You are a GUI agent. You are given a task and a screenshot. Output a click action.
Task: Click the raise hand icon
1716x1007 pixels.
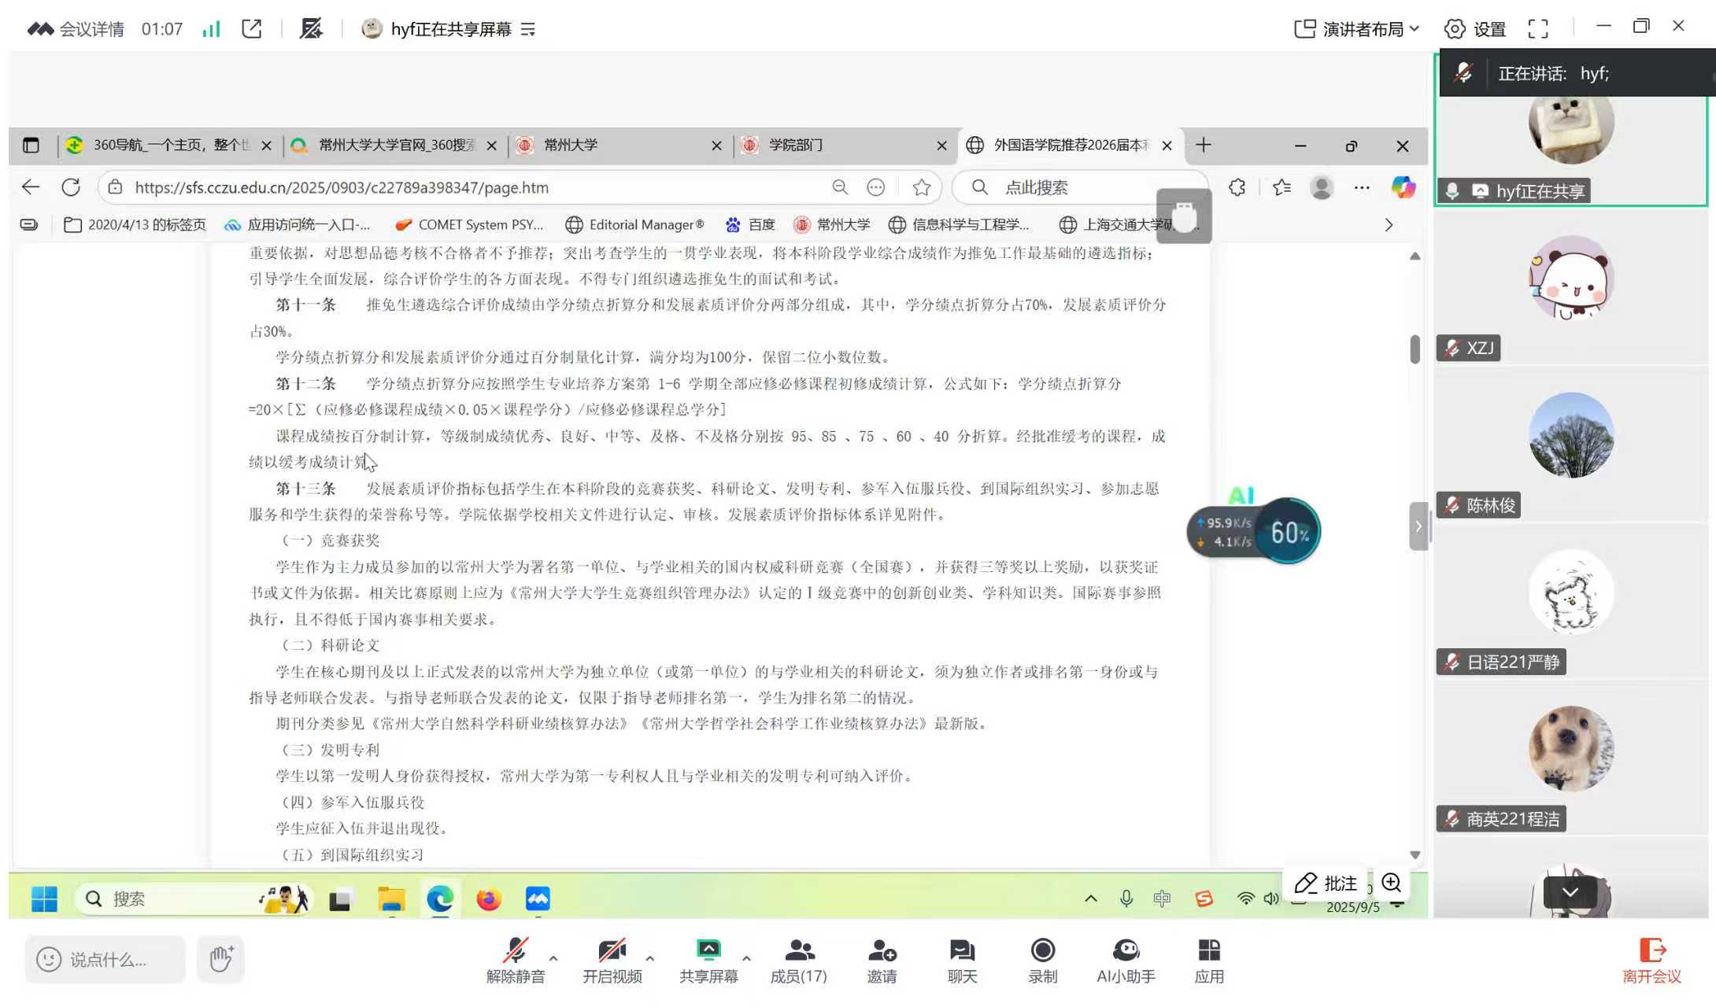pos(221,959)
